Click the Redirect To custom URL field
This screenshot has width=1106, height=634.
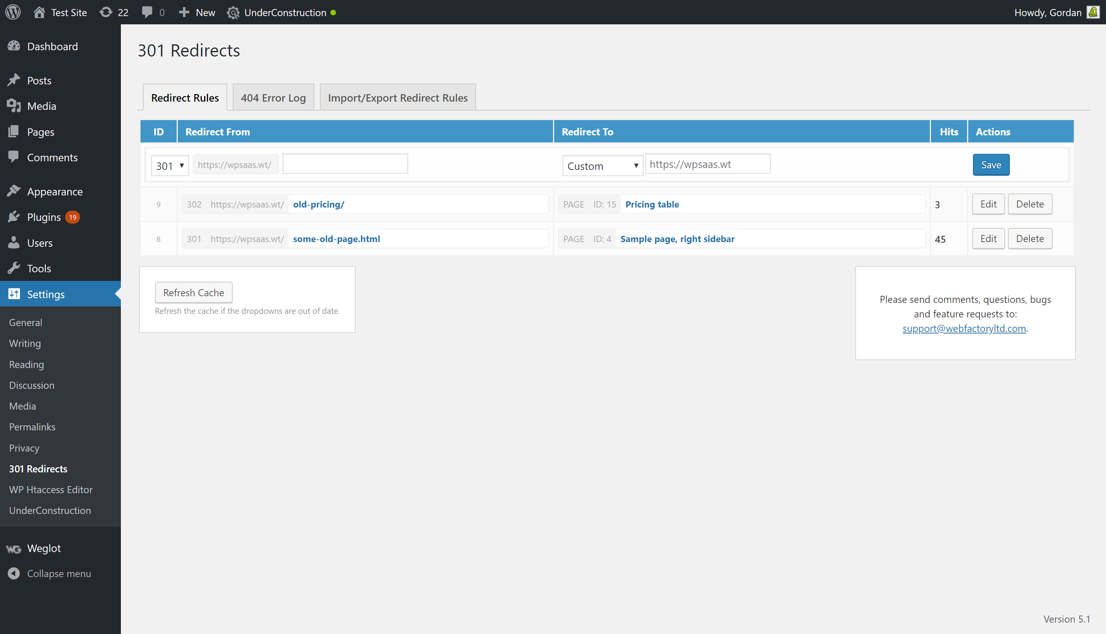[x=708, y=164]
